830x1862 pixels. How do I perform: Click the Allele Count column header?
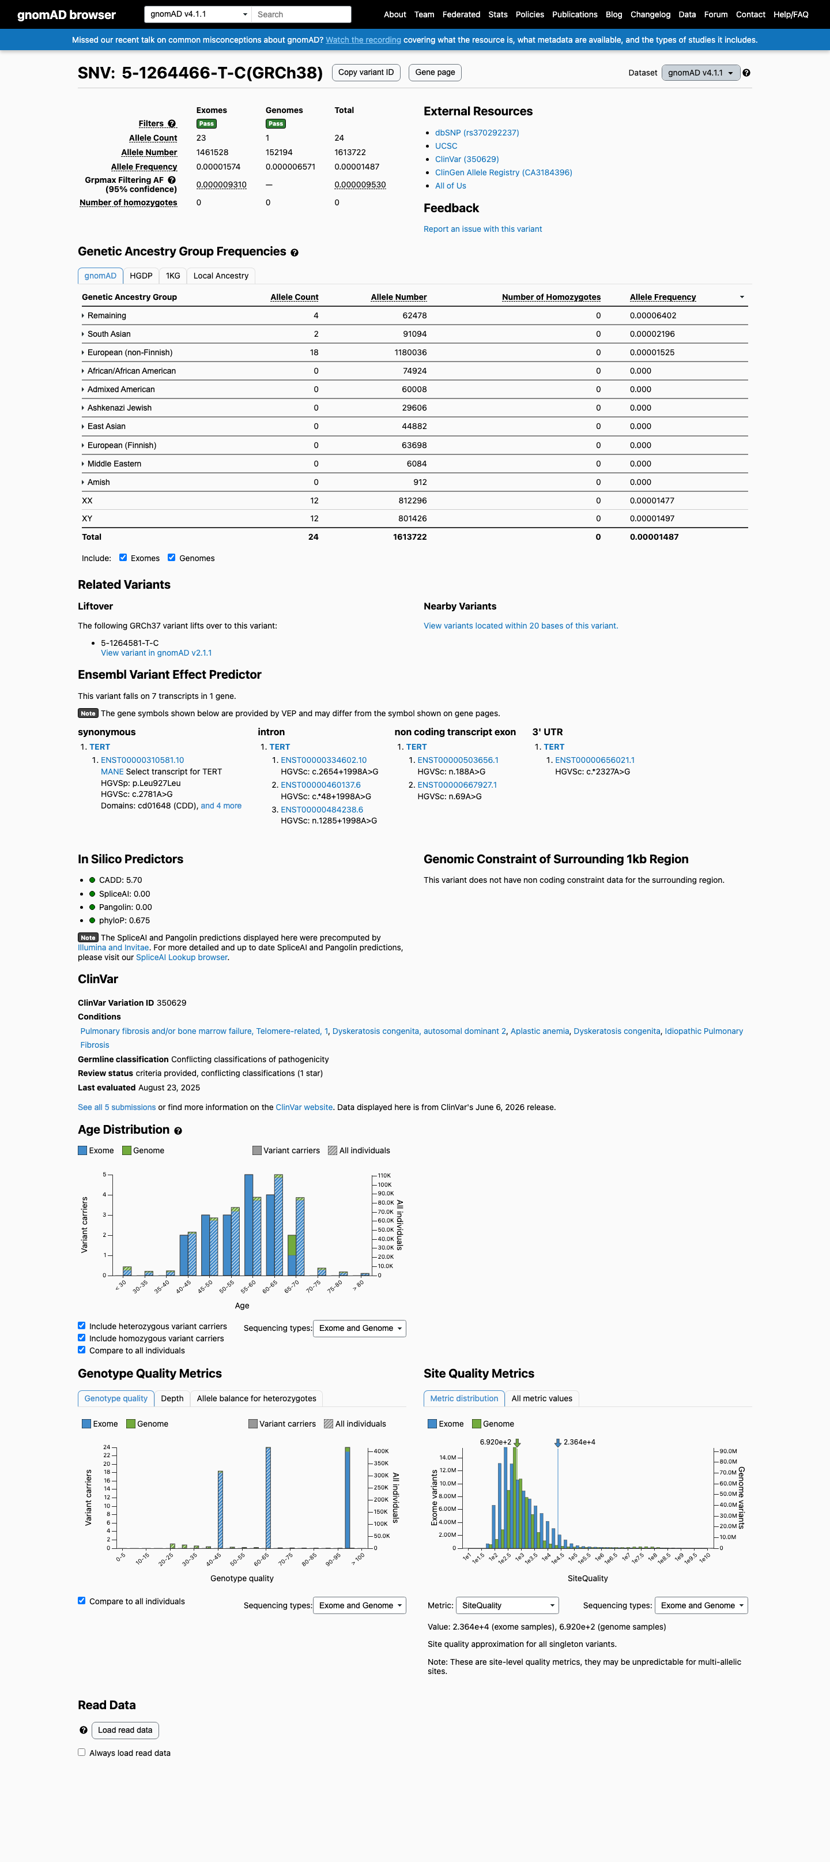pyautogui.click(x=294, y=297)
